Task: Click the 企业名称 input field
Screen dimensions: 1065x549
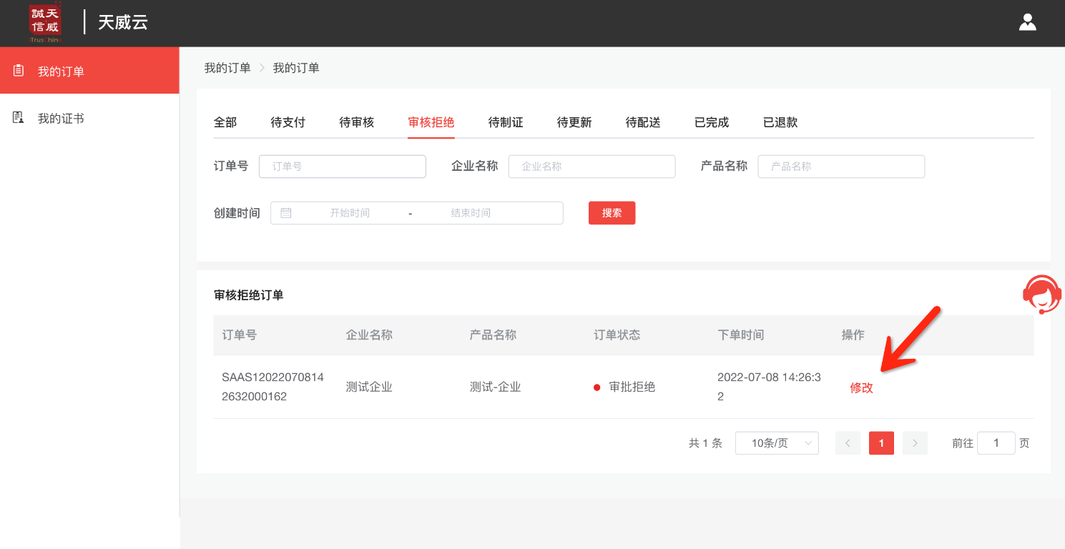Action: (x=592, y=167)
